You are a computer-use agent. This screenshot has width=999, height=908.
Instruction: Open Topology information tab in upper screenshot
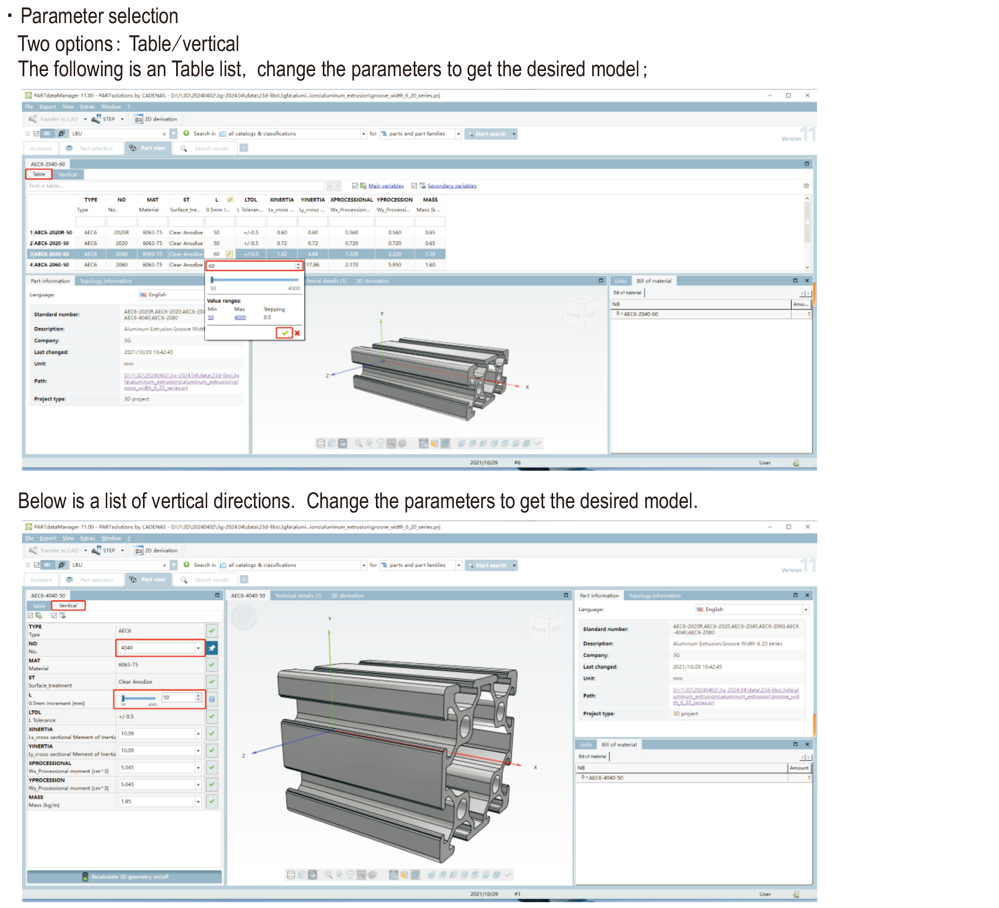pos(106,281)
